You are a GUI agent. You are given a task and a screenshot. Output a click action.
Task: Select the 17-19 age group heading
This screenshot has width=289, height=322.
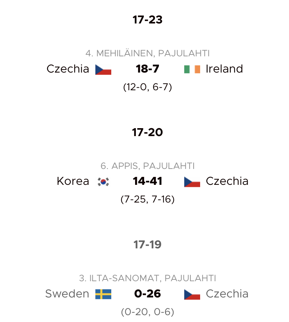tap(148, 245)
